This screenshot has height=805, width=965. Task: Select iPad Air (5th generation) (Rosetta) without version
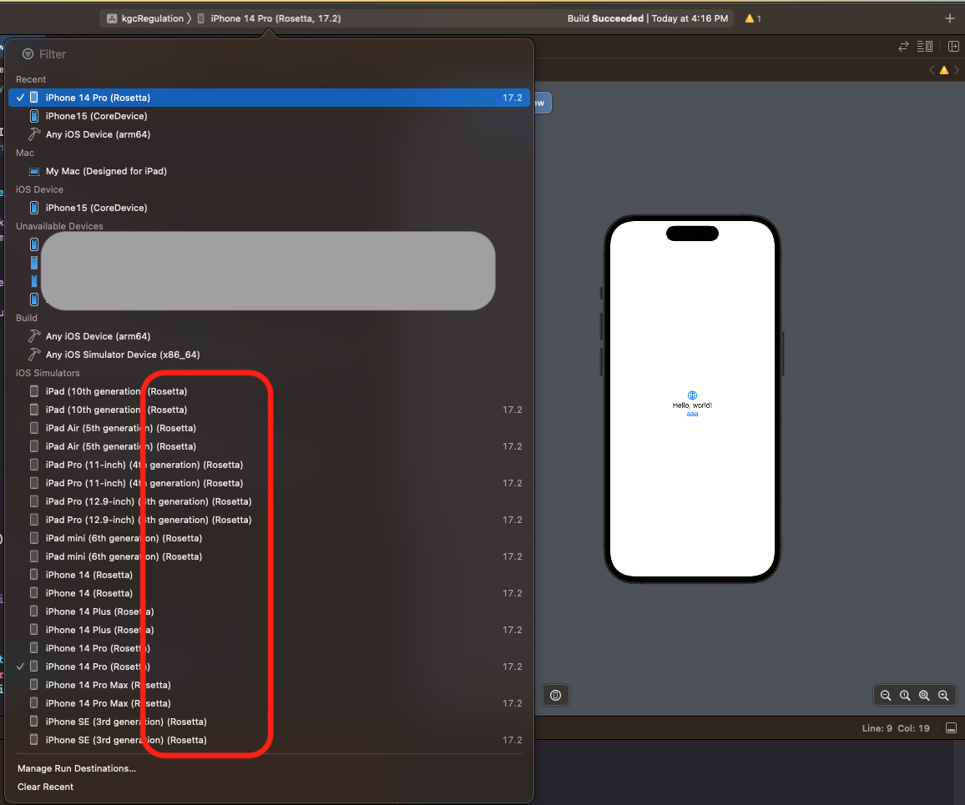point(269,428)
